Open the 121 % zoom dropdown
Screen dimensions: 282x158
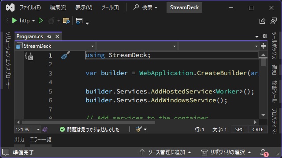[x=27, y=129]
